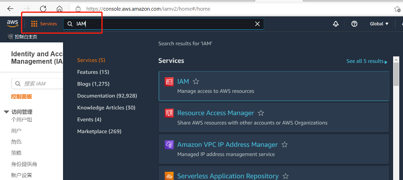Screen dimensions: 403x180
Task: Click the 搜索 IAM sidebar search field
Action: [37, 83]
